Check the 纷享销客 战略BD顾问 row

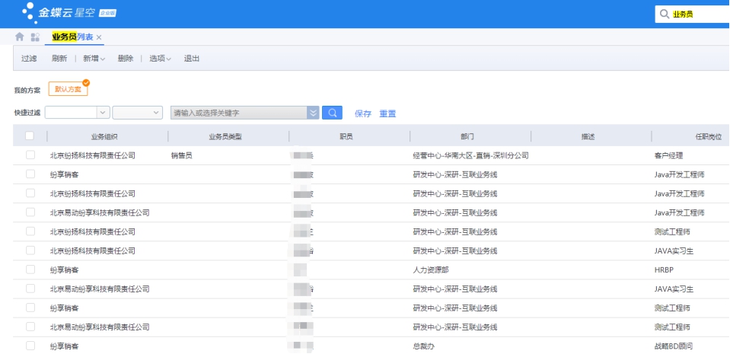click(30, 346)
